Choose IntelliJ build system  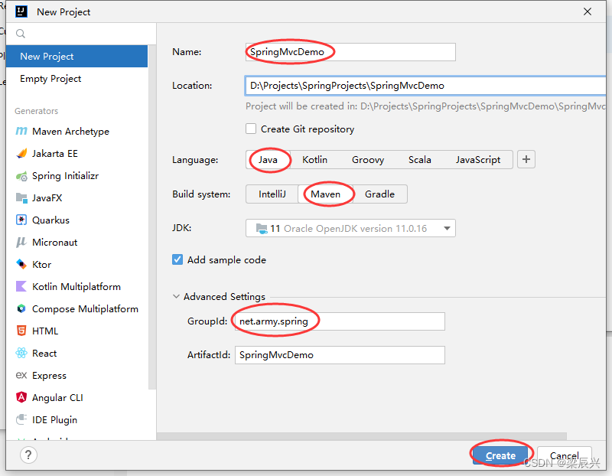tap(272, 194)
